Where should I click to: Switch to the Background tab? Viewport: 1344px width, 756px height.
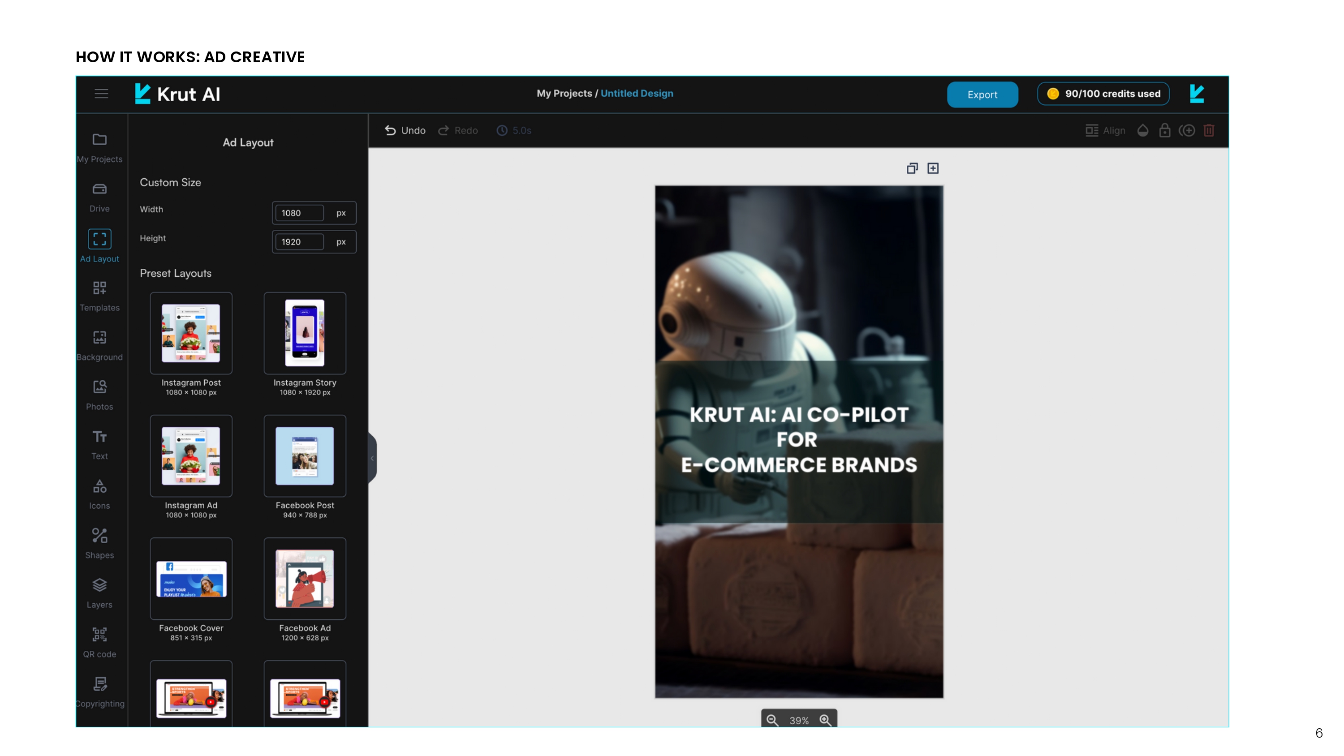tap(99, 345)
